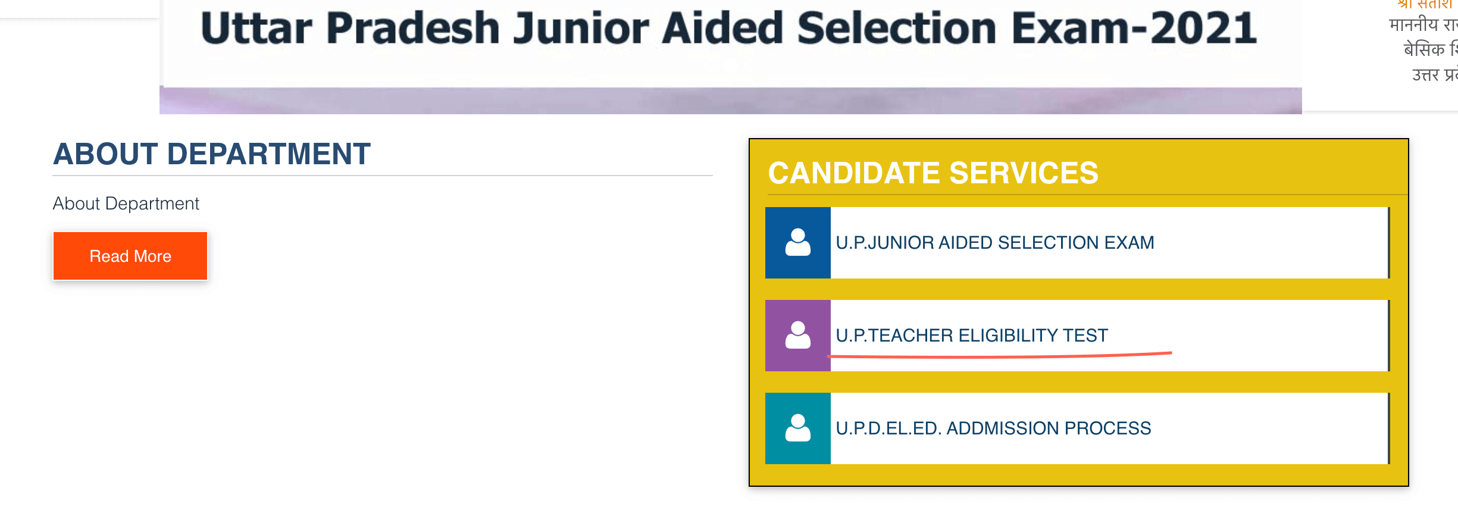The image size is (1458, 507).
Task: Click the purple strip below the banner title
Action: (731, 101)
